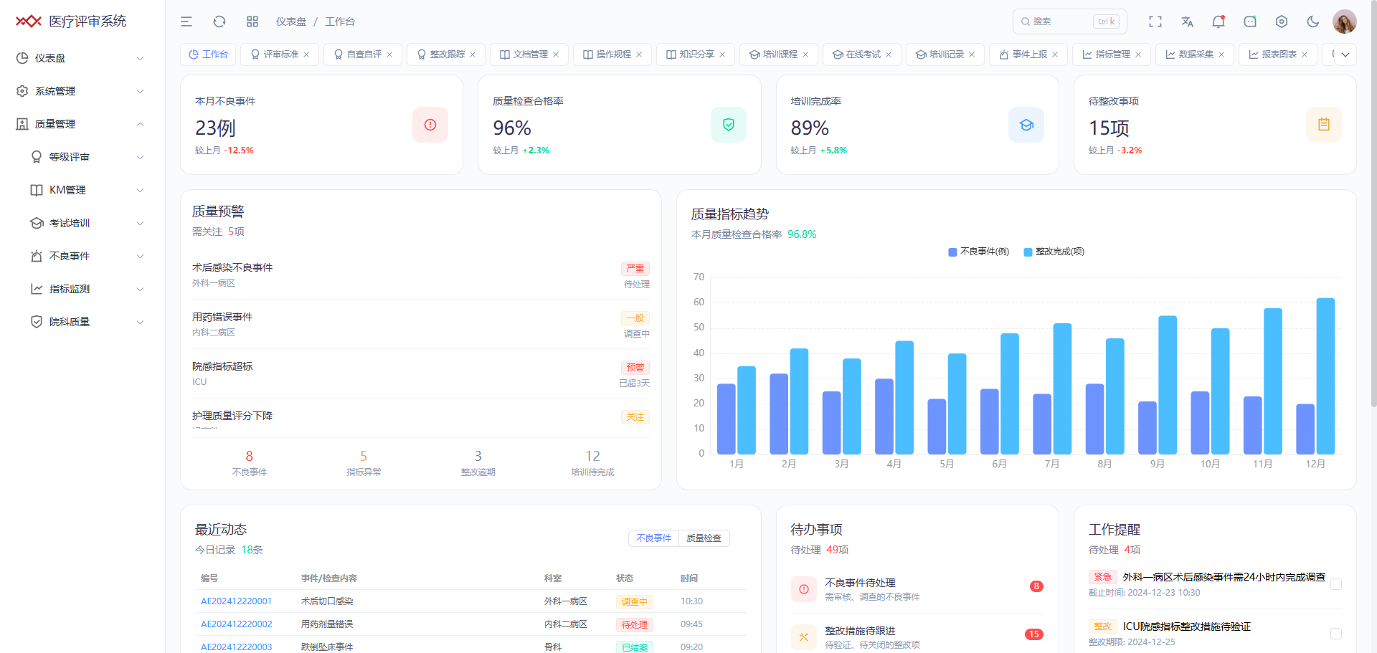Toggle fullscreen mode icon

[x=1155, y=22]
